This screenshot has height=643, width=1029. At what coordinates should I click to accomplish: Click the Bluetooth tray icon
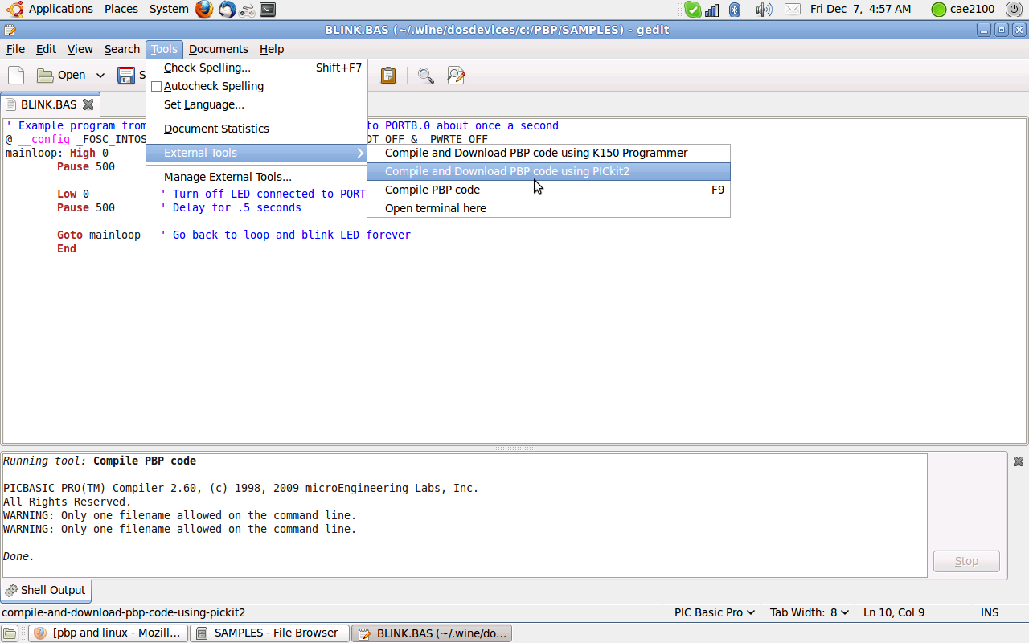[x=735, y=10]
